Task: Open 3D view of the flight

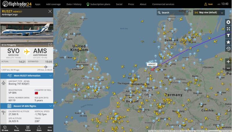Action: pos(5,128)
